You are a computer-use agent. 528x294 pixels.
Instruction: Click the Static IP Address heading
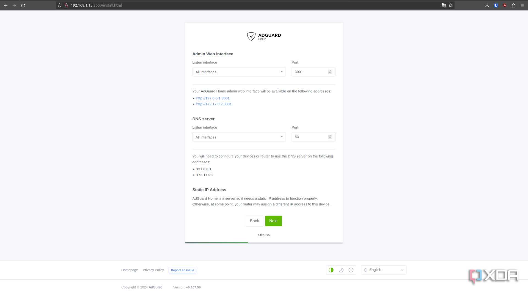(x=209, y=190)
